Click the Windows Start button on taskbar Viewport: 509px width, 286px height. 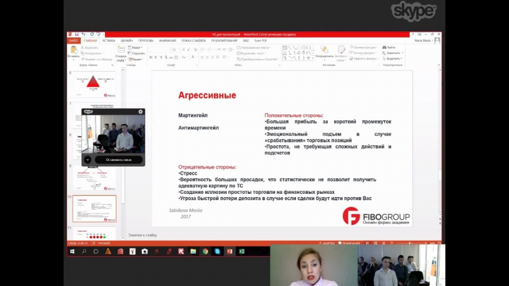[72, 251]
